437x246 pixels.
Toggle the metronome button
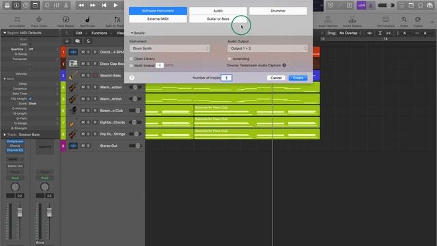(371, 5)
